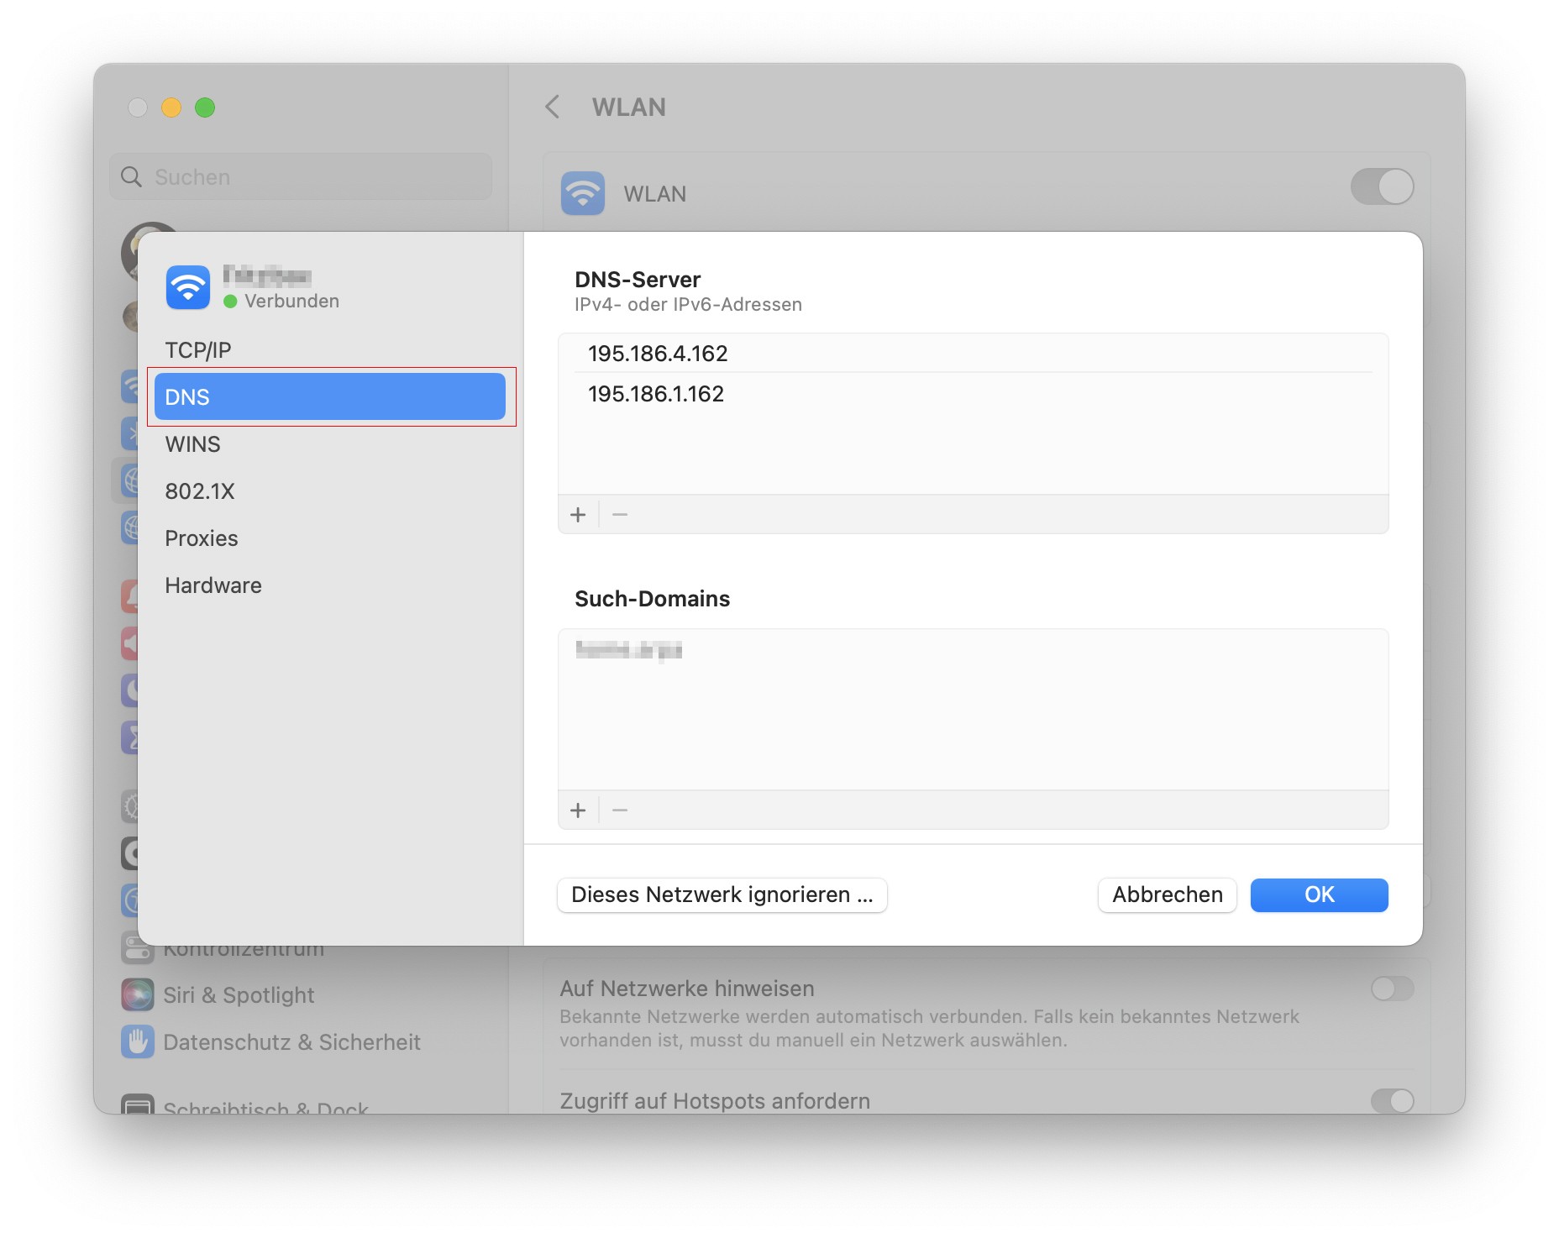Add a new DNS server with plus
Image resolution: width=1559 pixels, height=1238 pixels.
point(578,515)
